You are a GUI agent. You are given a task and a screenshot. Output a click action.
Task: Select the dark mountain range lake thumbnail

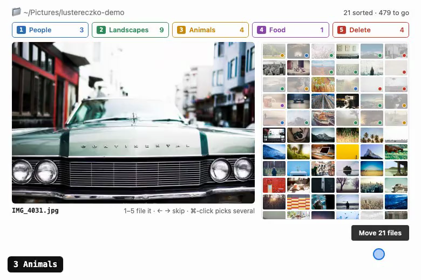pyautogui.click(x=323, y=135)
